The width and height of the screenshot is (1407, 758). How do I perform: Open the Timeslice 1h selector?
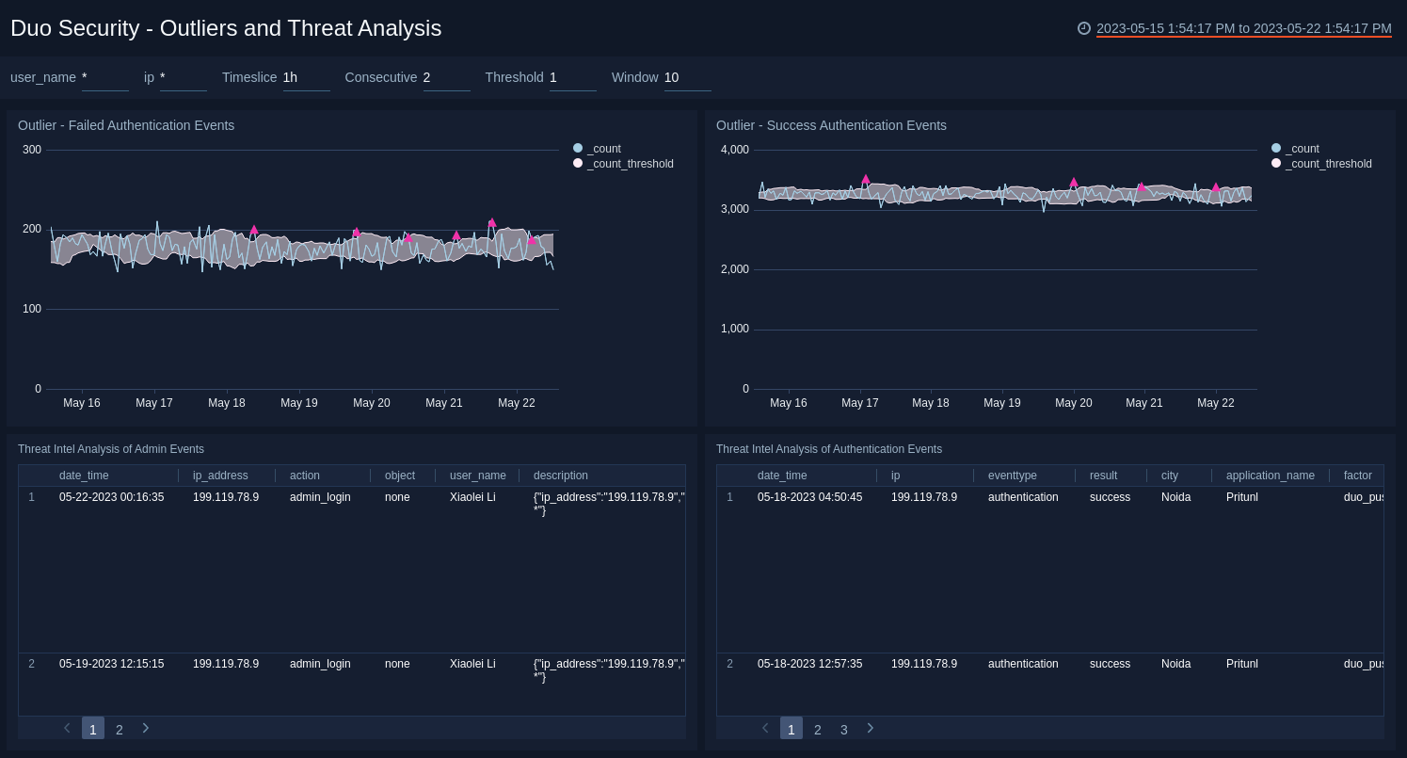coord(306,77)
